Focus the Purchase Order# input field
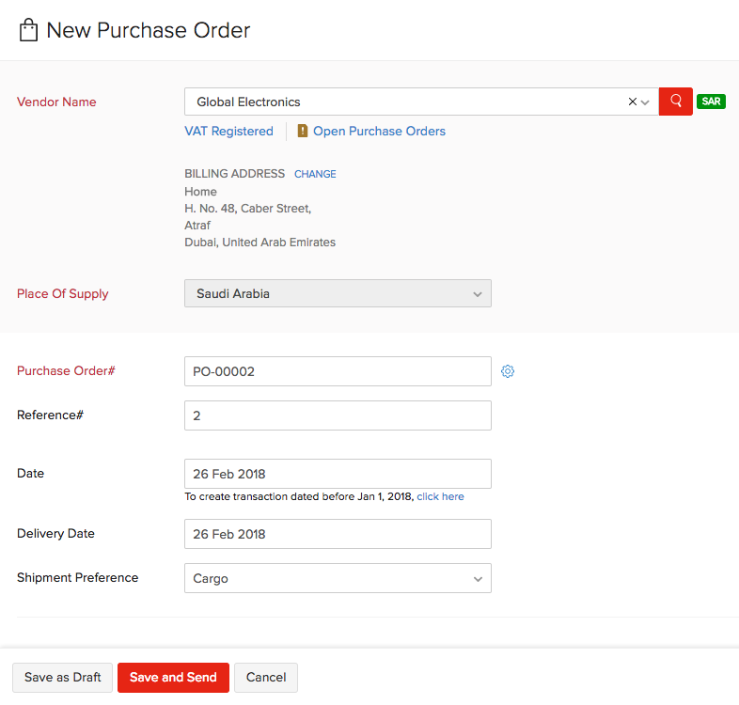This screenshot has height=705, width=739. click(338, 371)
